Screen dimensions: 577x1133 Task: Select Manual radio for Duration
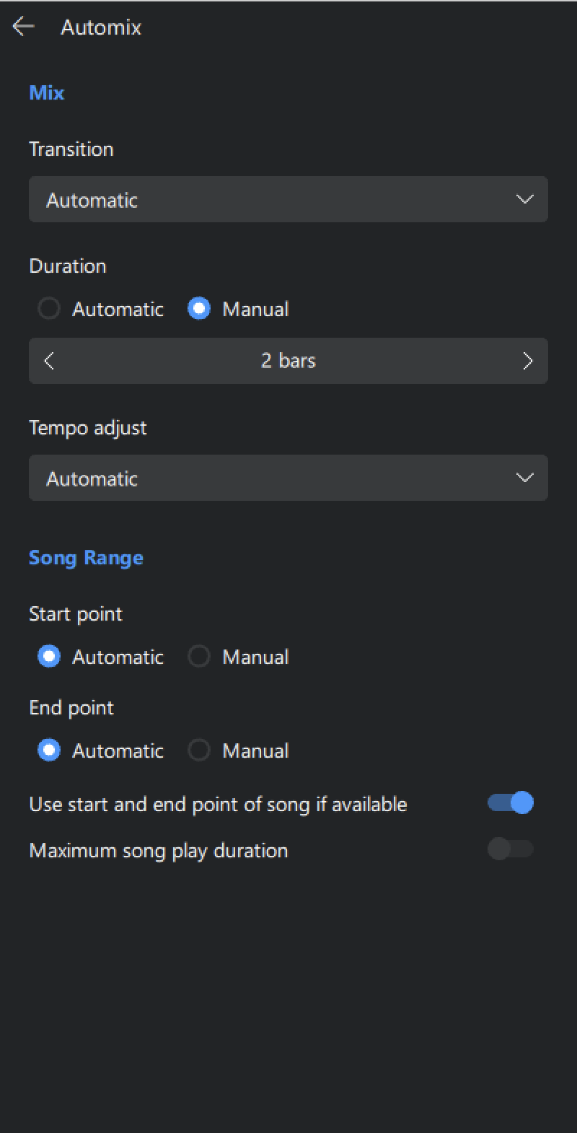pos(199,309)
